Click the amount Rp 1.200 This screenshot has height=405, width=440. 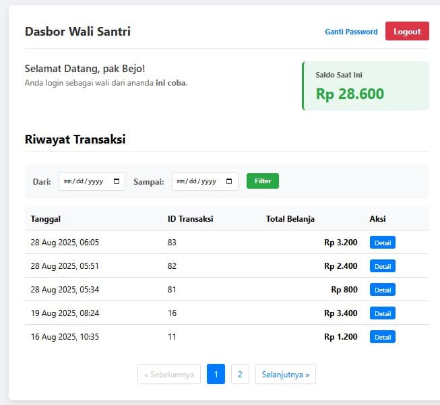[341, 337]
